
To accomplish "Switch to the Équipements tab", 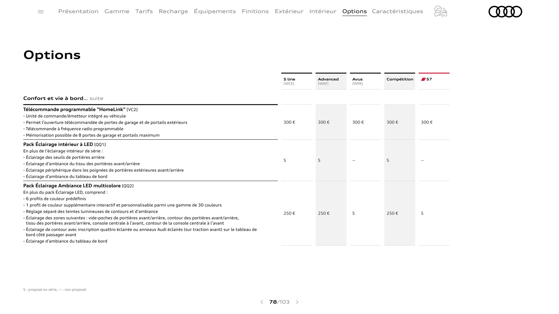I will [215, 11].
